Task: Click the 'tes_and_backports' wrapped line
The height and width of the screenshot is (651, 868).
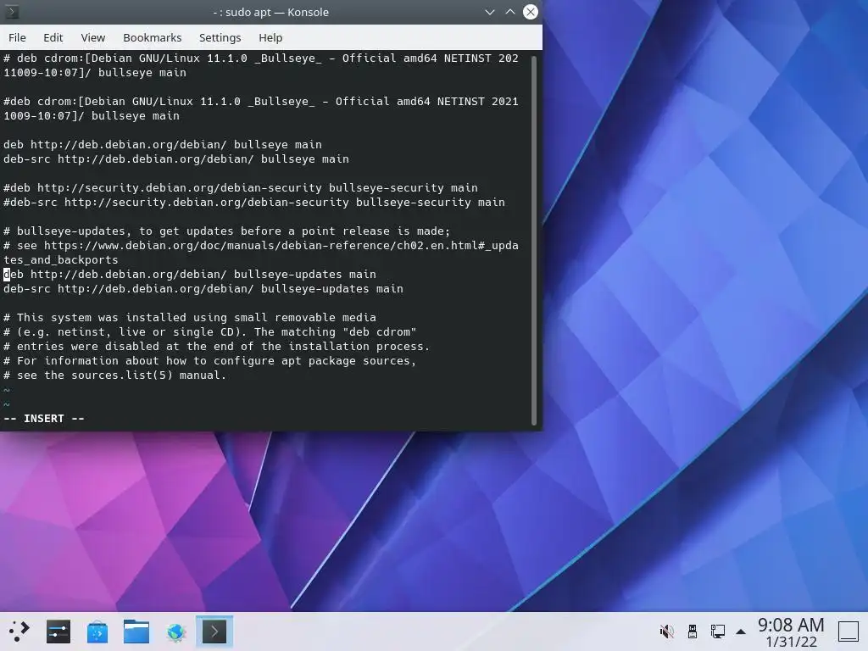Action: pos(61,259)
